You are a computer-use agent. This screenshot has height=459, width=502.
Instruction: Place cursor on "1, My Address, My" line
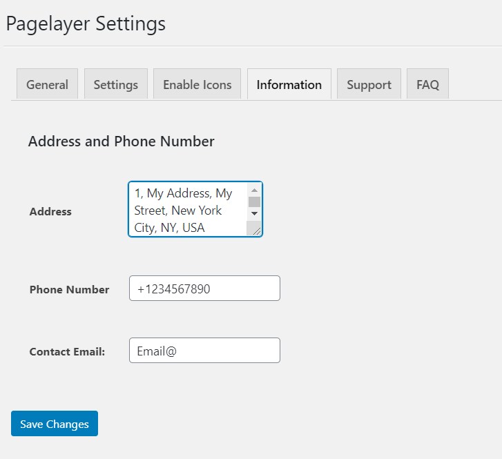click(184, 193)
